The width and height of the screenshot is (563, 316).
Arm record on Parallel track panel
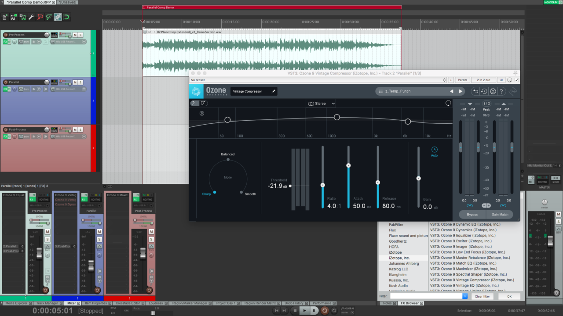[x=5, y=82]
